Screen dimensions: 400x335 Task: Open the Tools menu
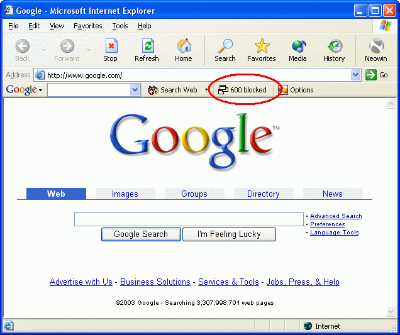tap(120, 26)
